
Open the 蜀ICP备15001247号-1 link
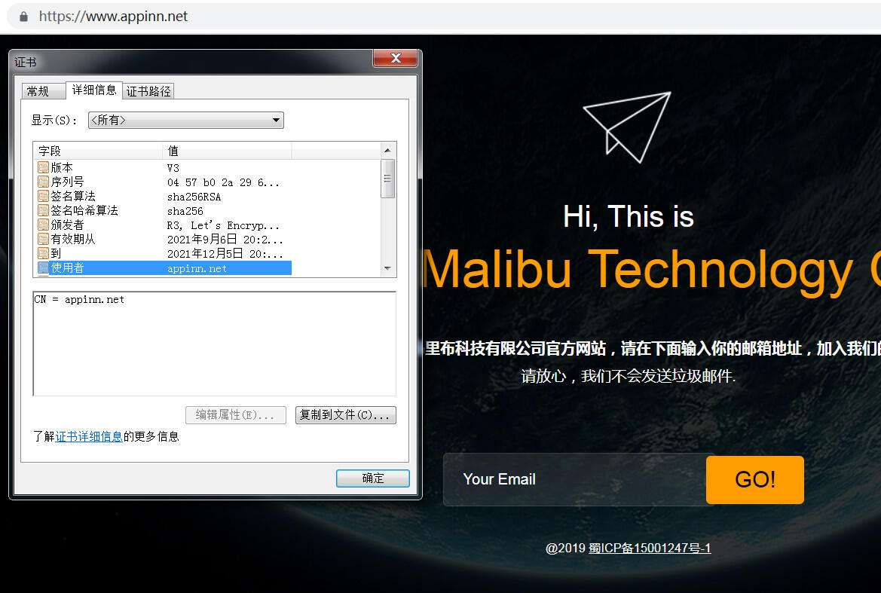click(650, 548)
